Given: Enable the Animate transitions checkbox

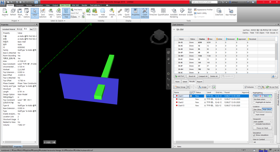Looking at the screenshot, I should [x=254, y=124].
